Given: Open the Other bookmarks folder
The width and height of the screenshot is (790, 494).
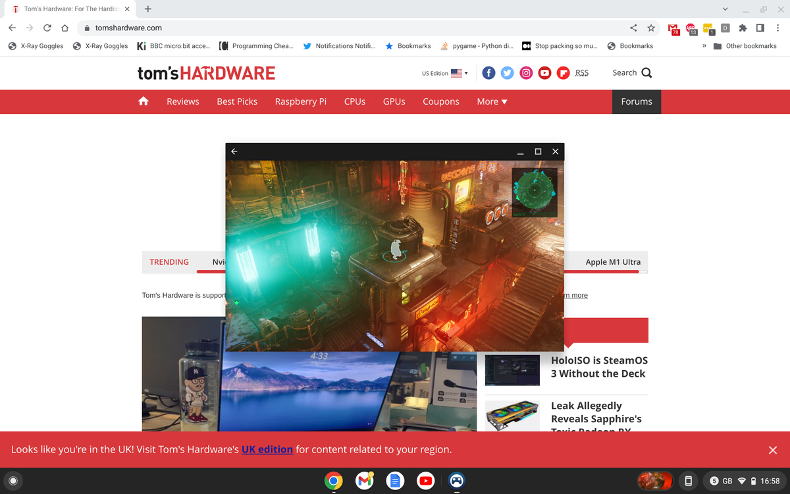Looking at the screenshot, I should pyautogui.click(x=745, y=46).
